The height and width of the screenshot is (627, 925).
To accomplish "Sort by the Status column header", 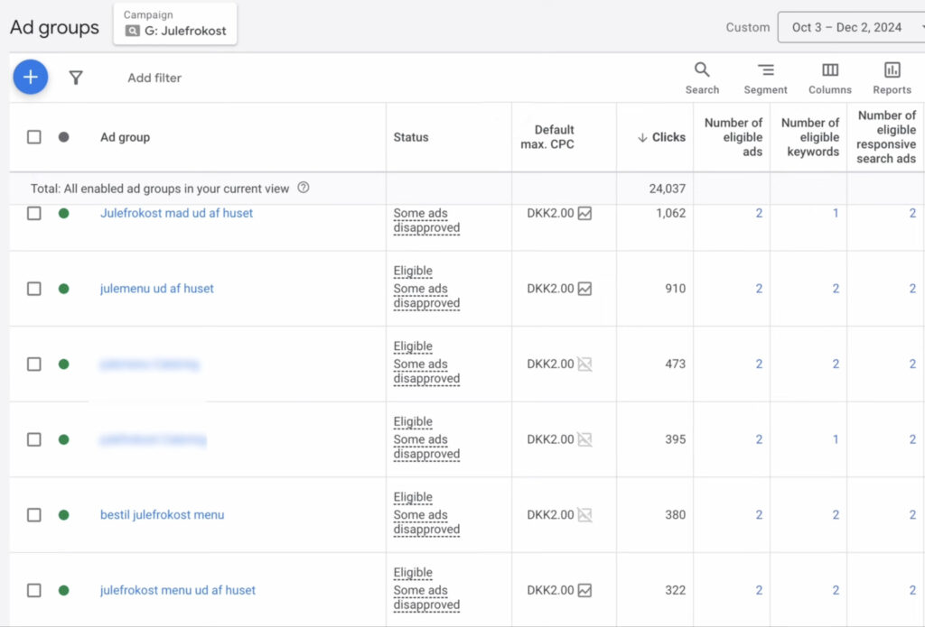I will click(x=411, y=137).
